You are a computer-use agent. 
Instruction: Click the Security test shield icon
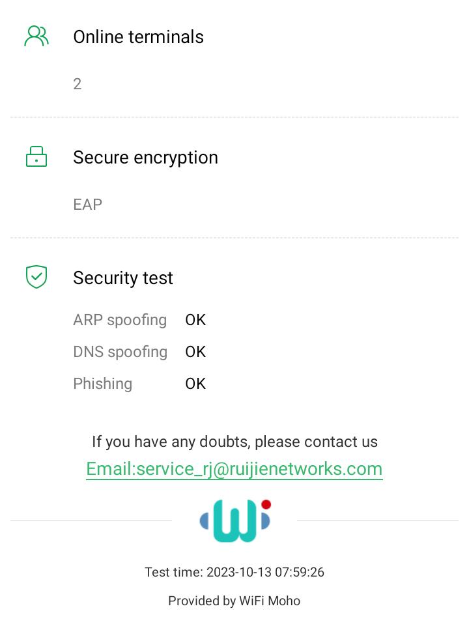coord(36,277)
